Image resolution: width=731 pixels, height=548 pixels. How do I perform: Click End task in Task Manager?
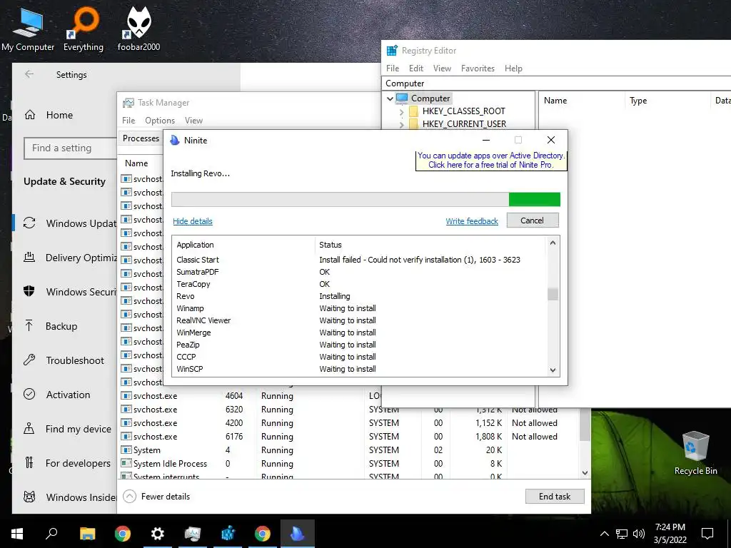[554, 497]
